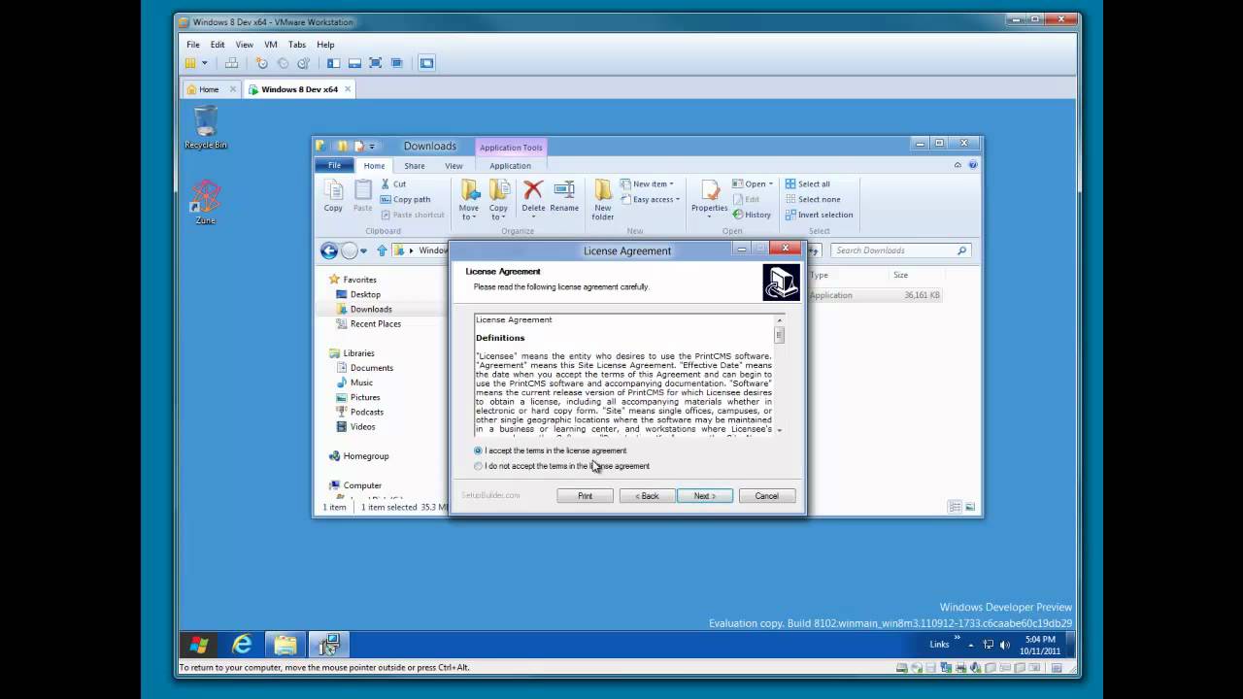The height and width of the screenshot is (699, 1243).
Task: Click History in the Open group
Action: 752,215
